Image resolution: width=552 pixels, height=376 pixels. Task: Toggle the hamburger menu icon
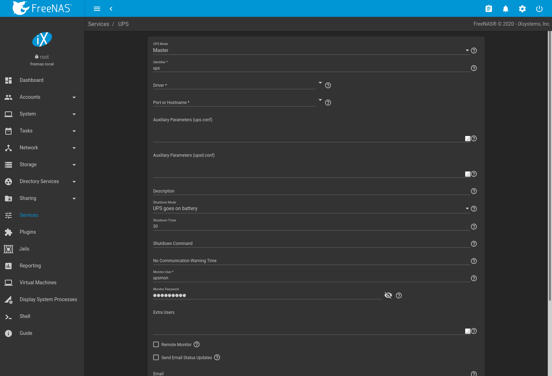point(97,9)
